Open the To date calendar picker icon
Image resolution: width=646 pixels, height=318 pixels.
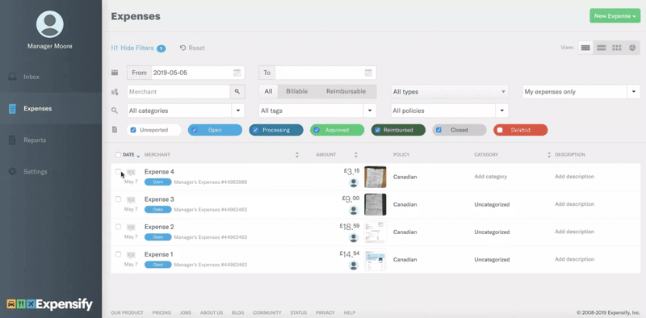[x=368, y=73]
